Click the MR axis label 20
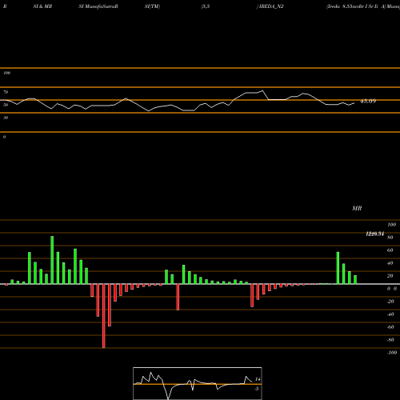Viewport: 400px width, 400px height. click(390, 276)
